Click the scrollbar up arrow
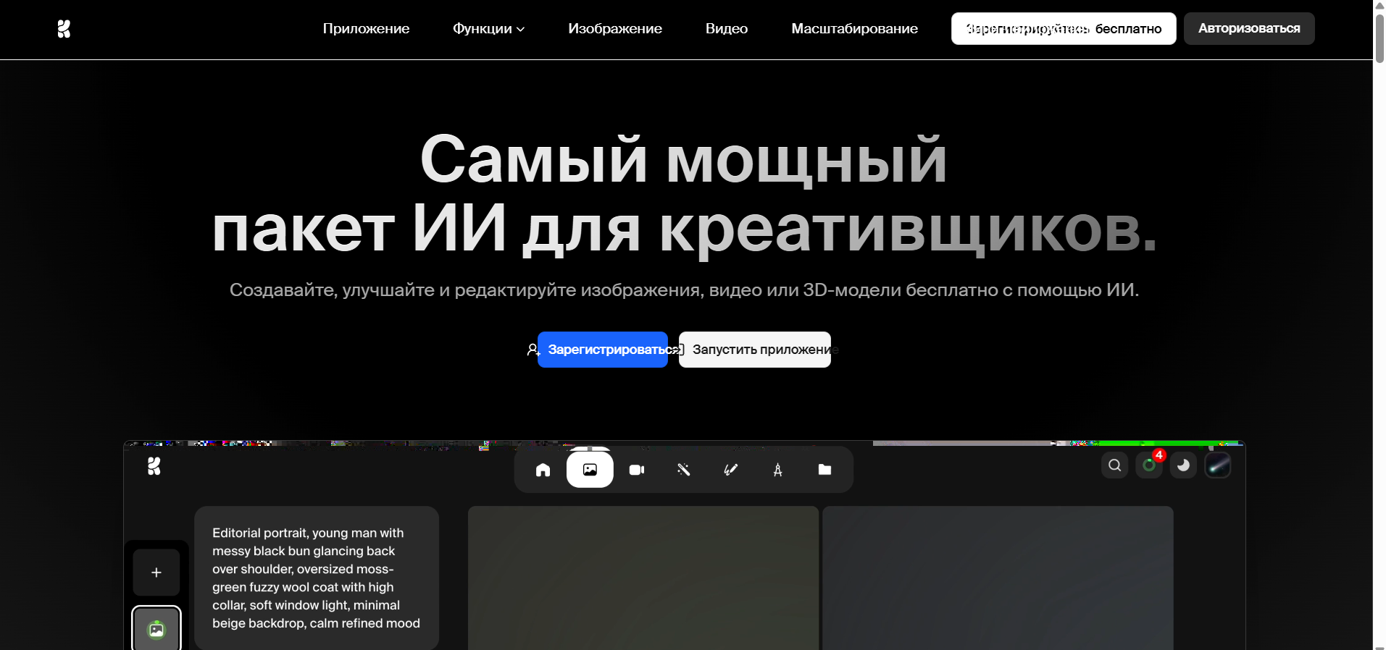This screenshot has height=650, width=1386. (x=1379, y=5)
